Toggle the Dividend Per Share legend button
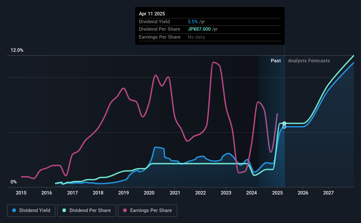 pyautogui.click(x=87, y=211)
